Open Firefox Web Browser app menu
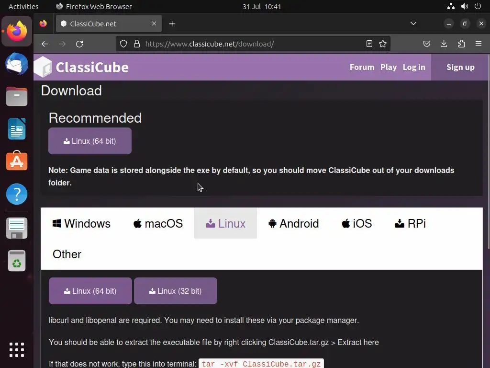Viewport: 490px width, 368px height. [94, 7]
